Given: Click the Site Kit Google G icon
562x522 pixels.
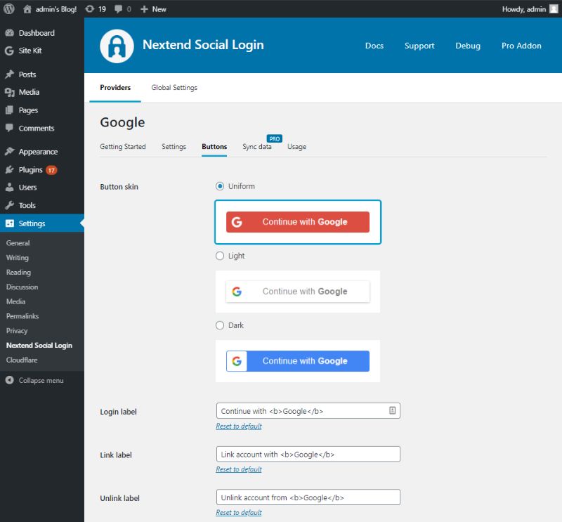Looking at the screenshot, I should (10, 51).
